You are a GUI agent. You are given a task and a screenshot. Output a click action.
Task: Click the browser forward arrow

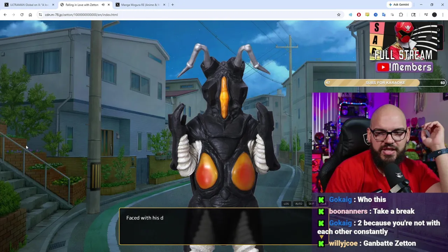(13, 15)
